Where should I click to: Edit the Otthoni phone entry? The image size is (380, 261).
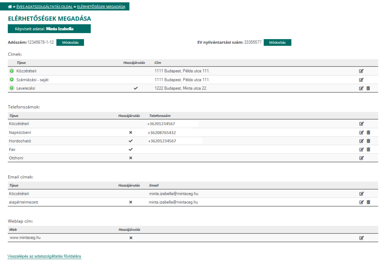point(361,158)
